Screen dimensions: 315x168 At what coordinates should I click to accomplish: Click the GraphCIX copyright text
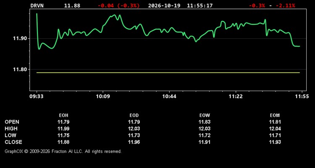click(x=63, y=151)
